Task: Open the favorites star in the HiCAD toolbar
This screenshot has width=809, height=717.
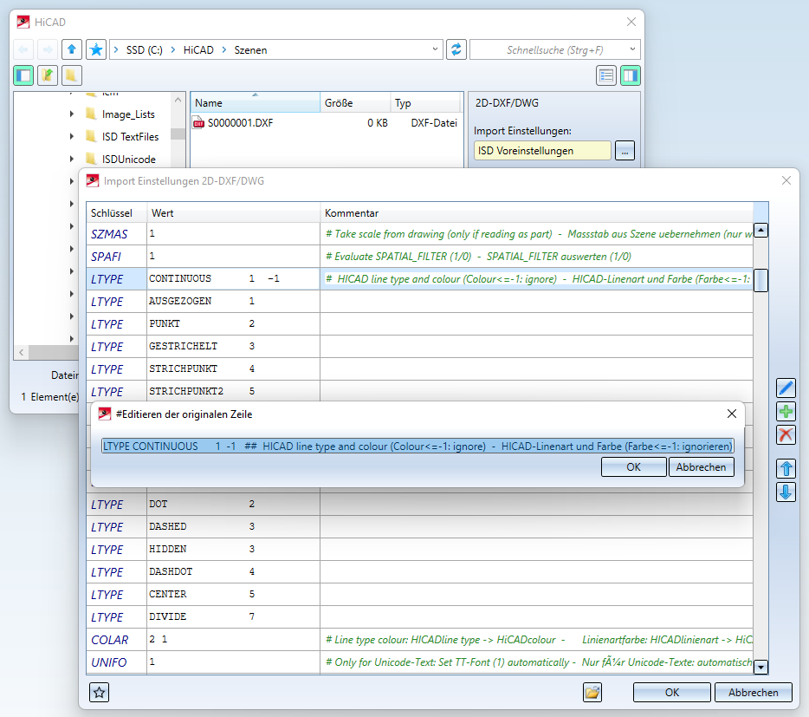Action: point(96,49)
